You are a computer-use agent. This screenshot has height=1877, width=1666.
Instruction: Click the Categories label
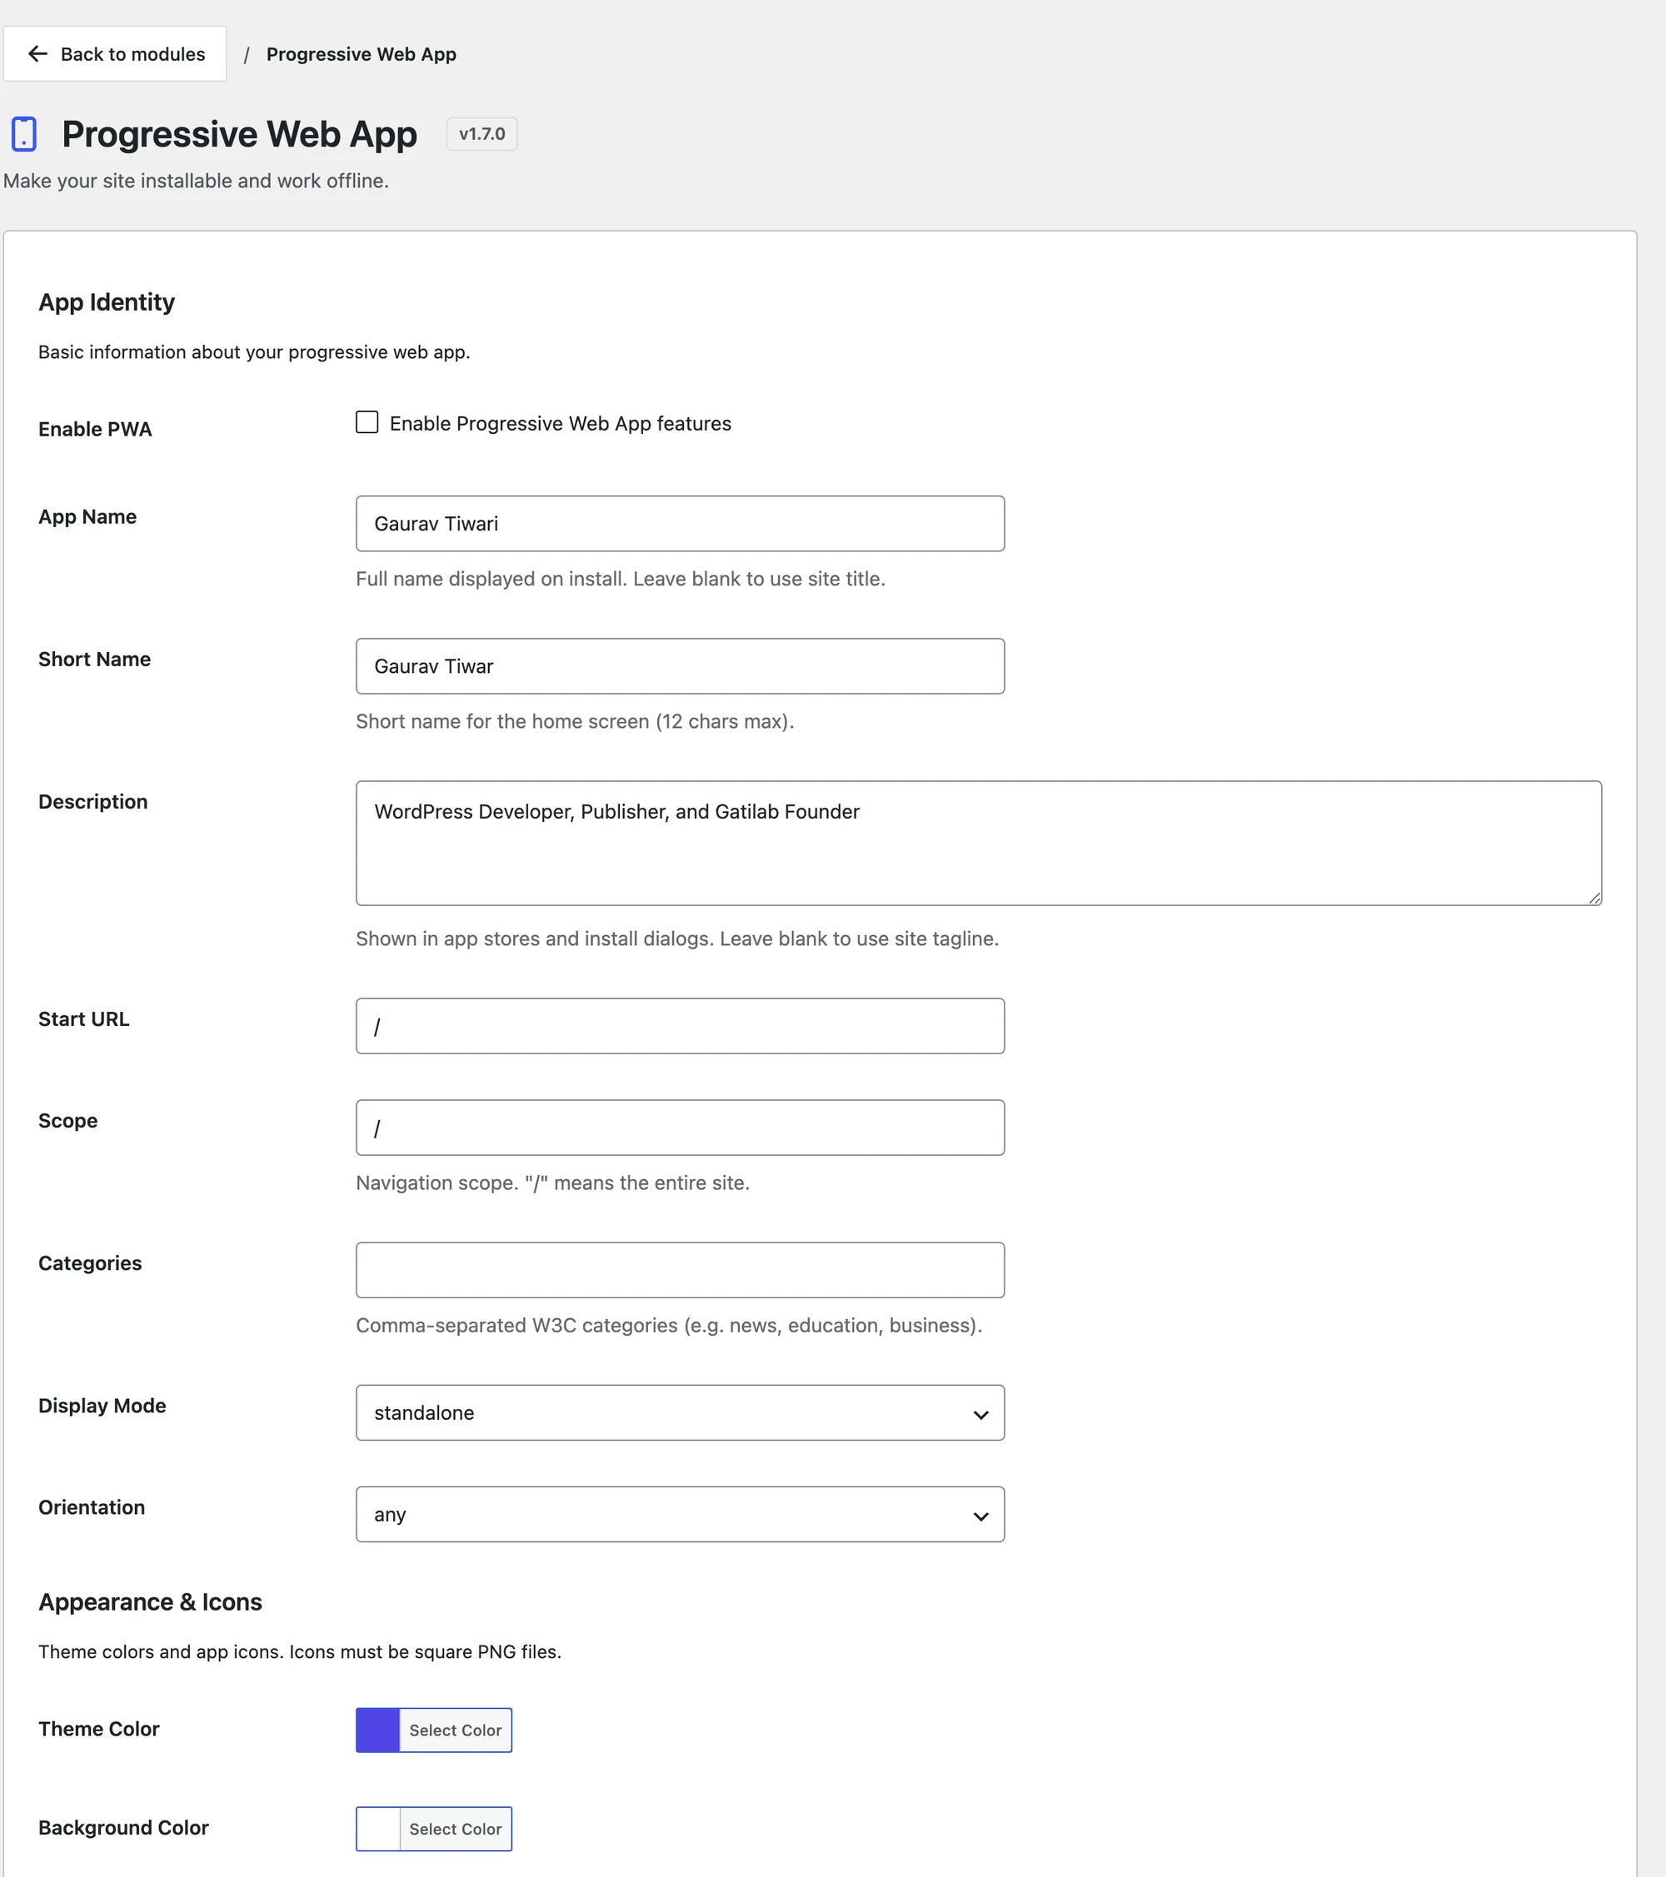[90, 1263]
